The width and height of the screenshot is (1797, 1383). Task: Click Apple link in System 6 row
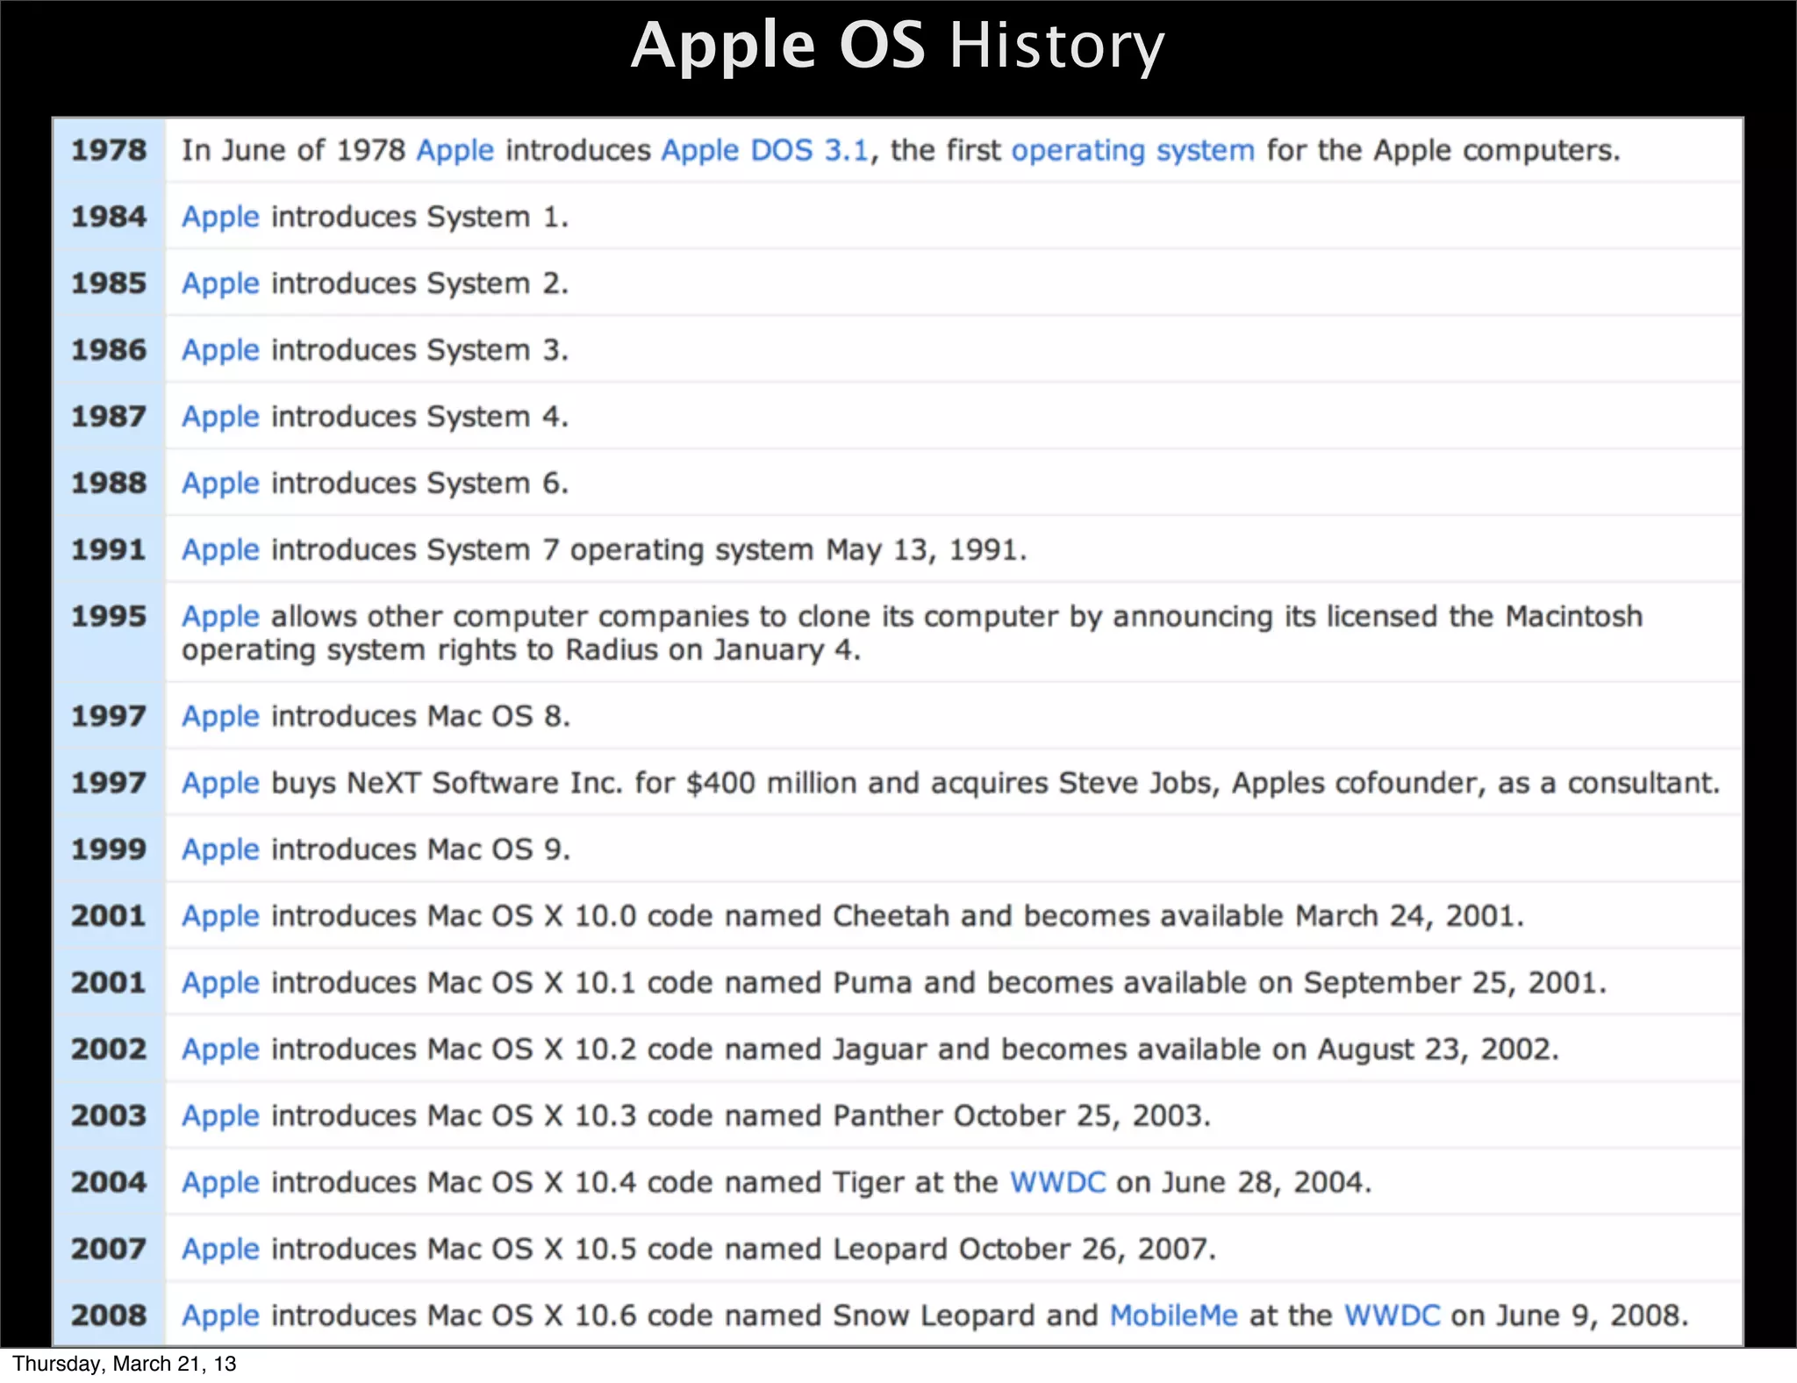220,484
